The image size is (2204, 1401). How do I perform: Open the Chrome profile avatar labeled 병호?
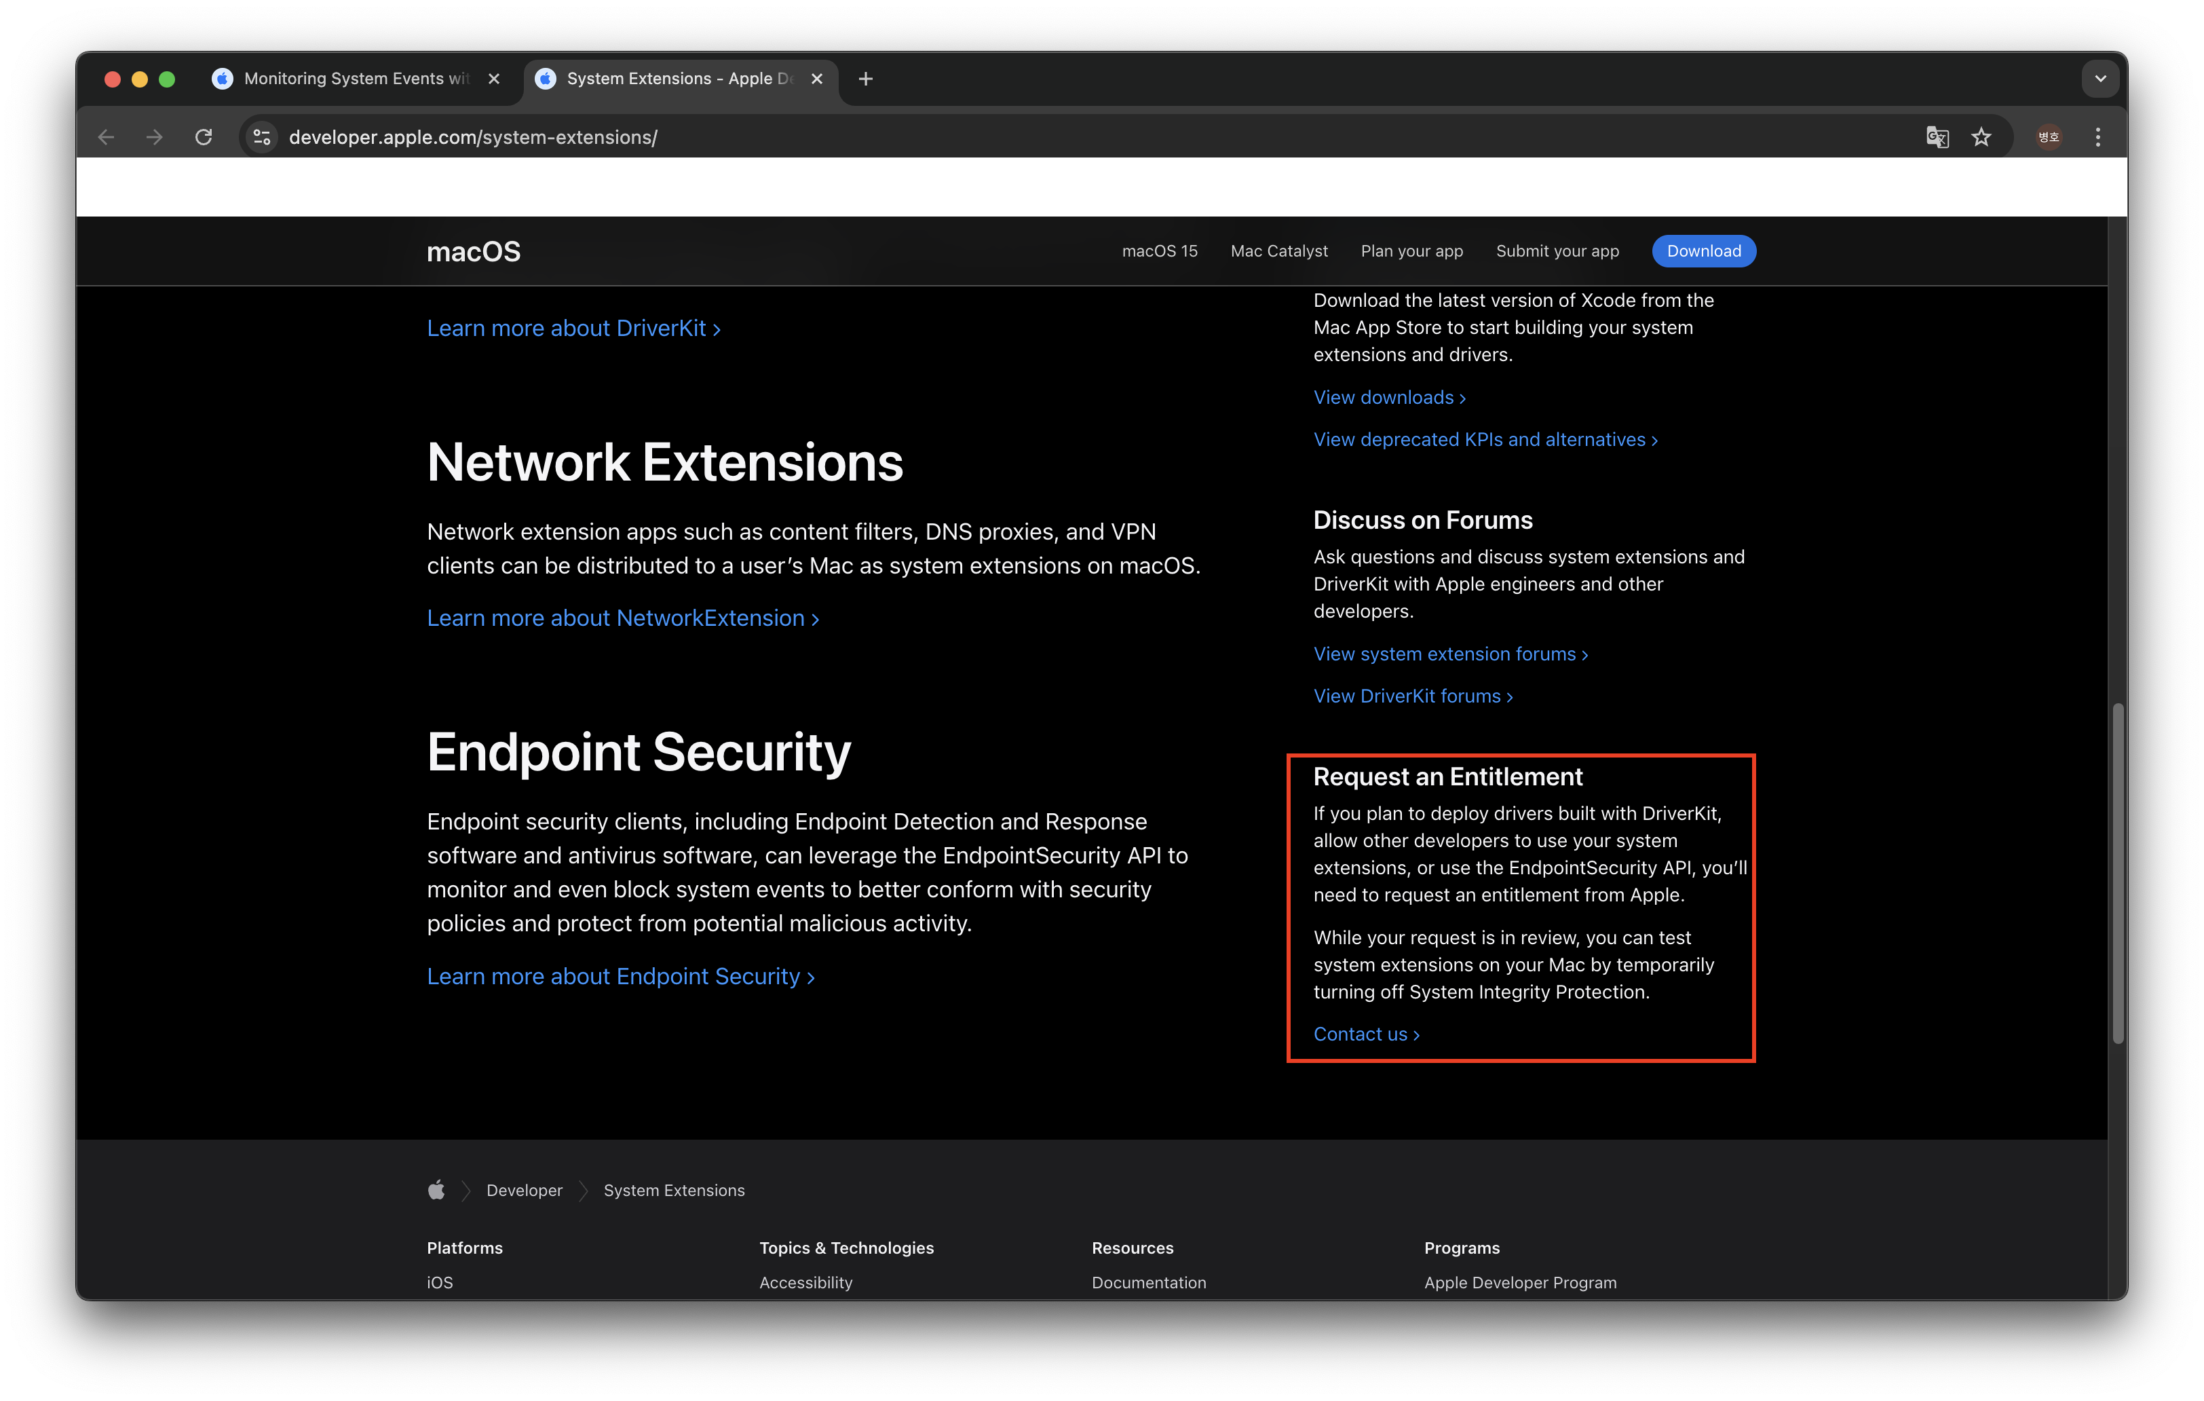click(2049, 136)
